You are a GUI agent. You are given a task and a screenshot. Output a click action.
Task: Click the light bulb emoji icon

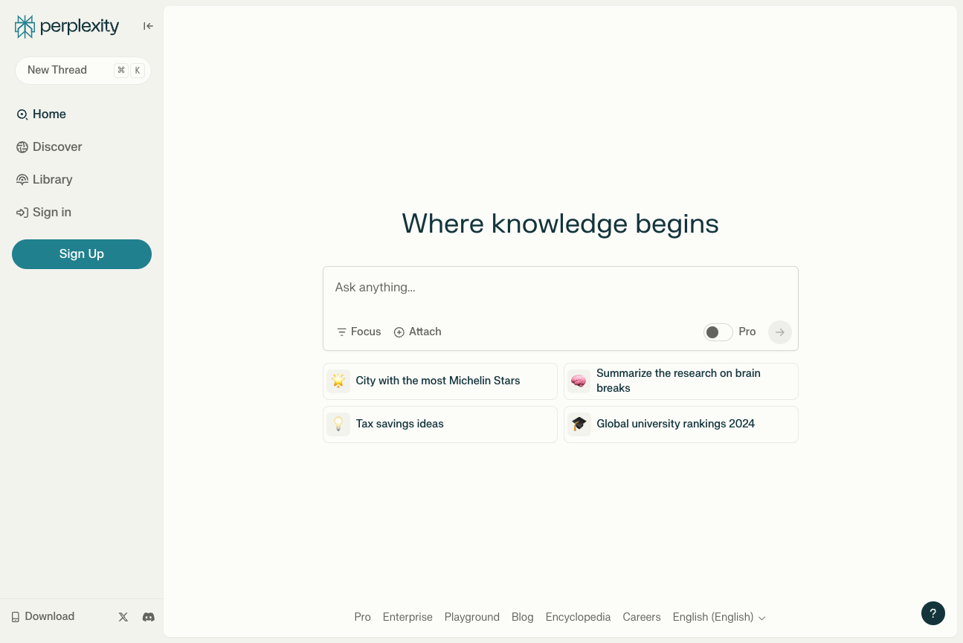[x=338, y=424]
